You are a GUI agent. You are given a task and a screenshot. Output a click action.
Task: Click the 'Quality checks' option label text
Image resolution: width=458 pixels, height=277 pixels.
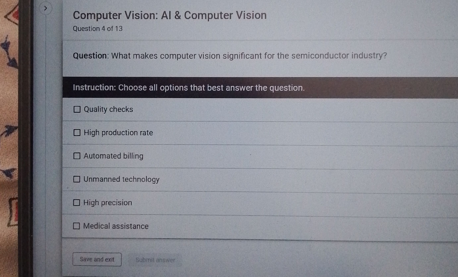(x=108, y=109)
